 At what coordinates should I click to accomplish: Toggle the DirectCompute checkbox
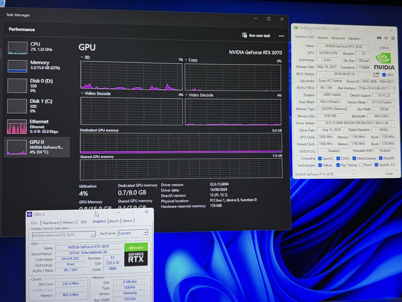(354, 158)
